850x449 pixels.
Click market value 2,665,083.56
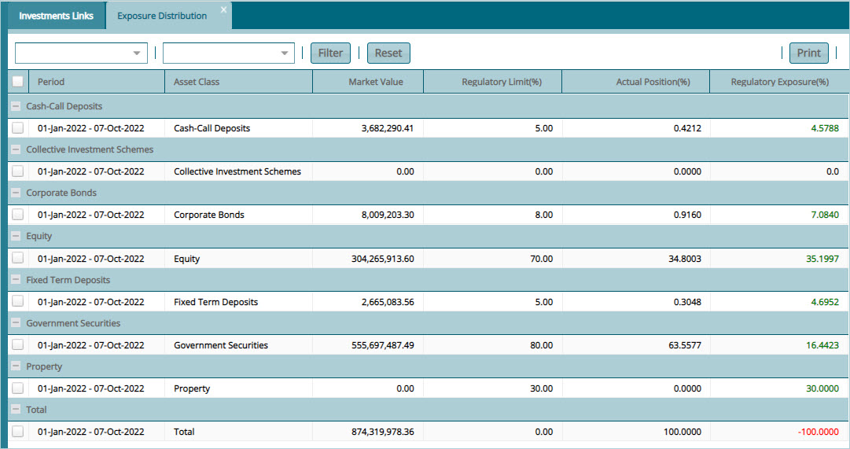pyautogui.click(x=388, y=302)
